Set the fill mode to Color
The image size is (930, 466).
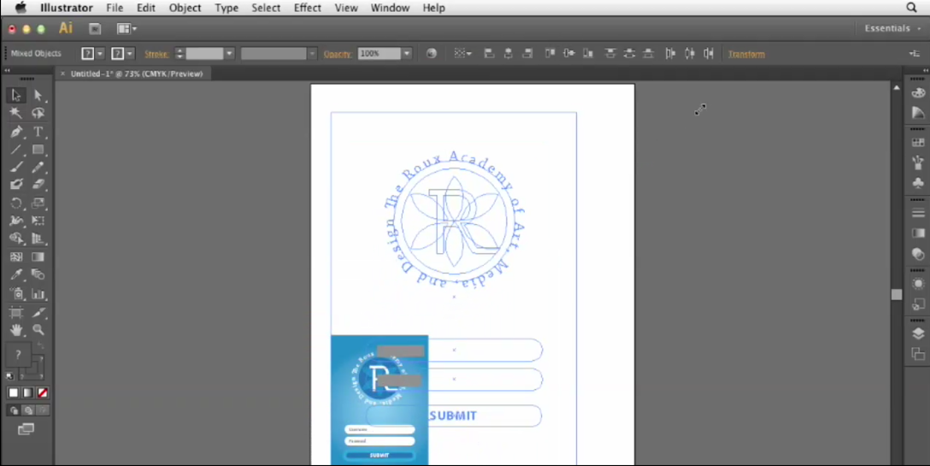coord(13,393)
